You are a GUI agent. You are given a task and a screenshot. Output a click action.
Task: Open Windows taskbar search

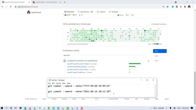pos(6,108)
